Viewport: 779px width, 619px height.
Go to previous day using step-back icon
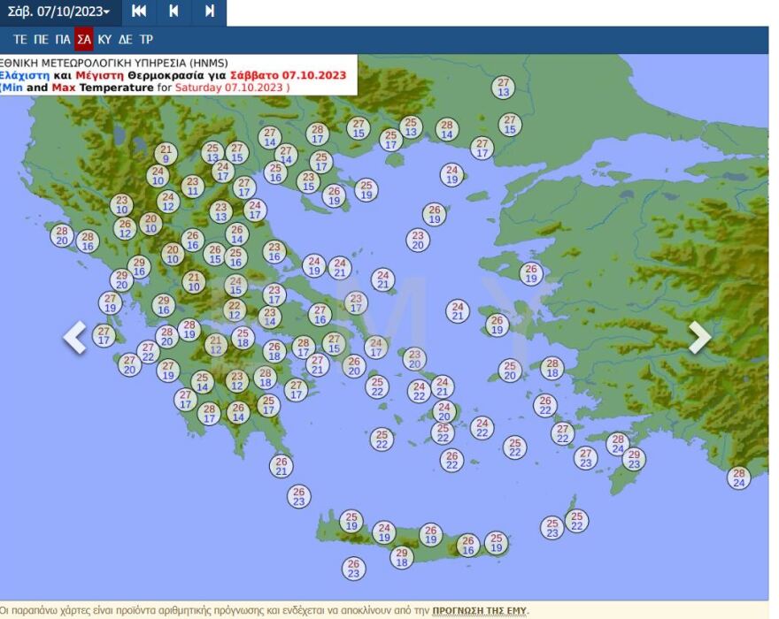click(x=174, y=11)
